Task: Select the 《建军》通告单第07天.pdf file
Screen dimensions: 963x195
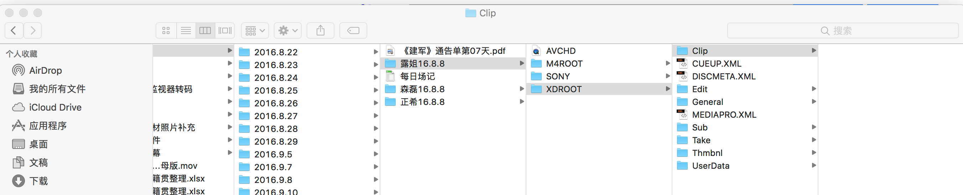Action: [453, 51]
